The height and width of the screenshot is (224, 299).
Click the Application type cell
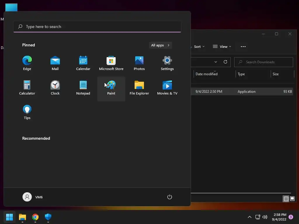pyautogui.click(x=246, y=91)
